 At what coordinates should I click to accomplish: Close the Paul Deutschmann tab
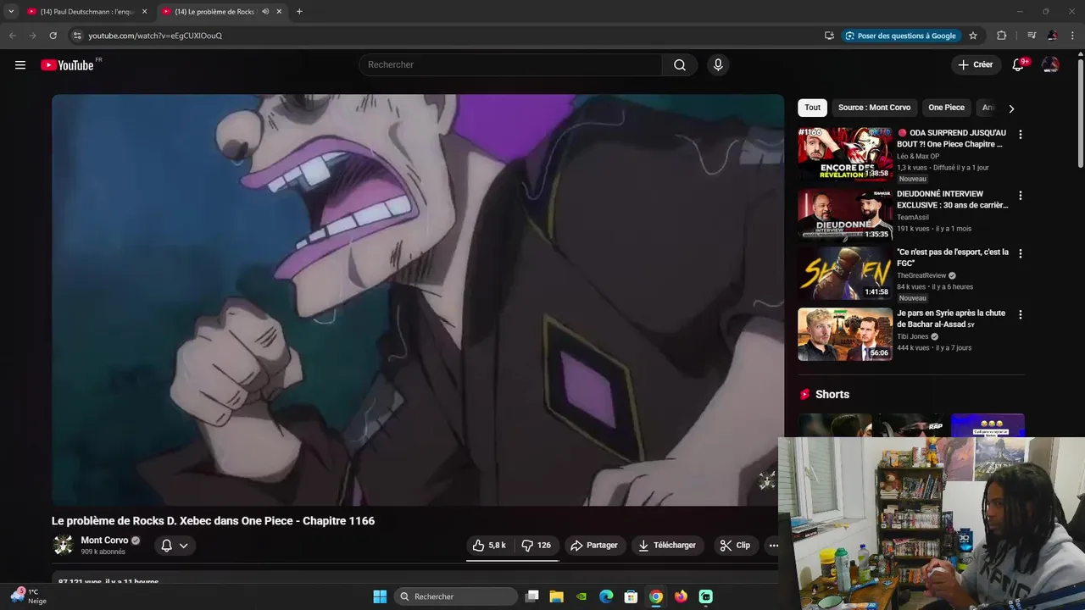pyautogui.click(x=144, y=12)
